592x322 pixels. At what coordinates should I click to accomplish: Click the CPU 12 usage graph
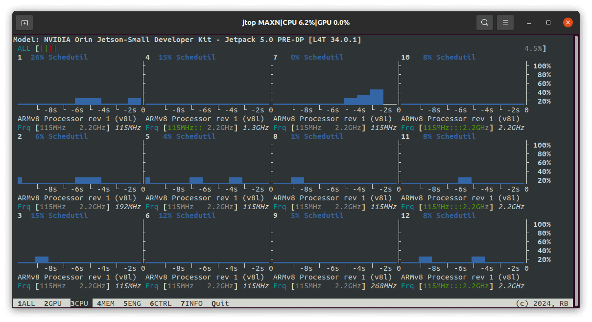coord(463,241)
